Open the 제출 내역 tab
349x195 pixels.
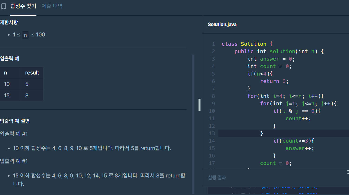52,6
